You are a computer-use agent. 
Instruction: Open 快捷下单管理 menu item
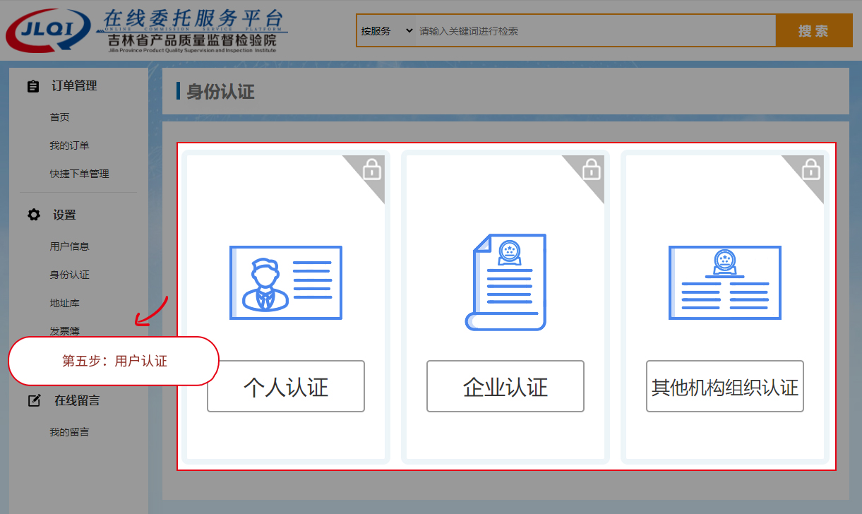tap(79, 174)
